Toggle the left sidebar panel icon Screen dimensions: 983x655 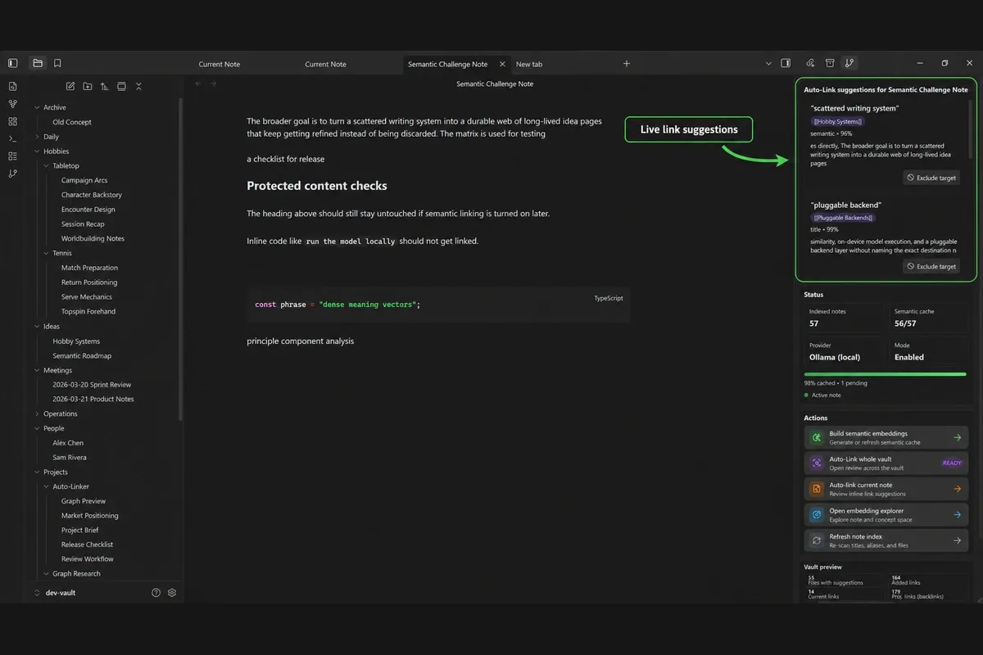point(12,63)
